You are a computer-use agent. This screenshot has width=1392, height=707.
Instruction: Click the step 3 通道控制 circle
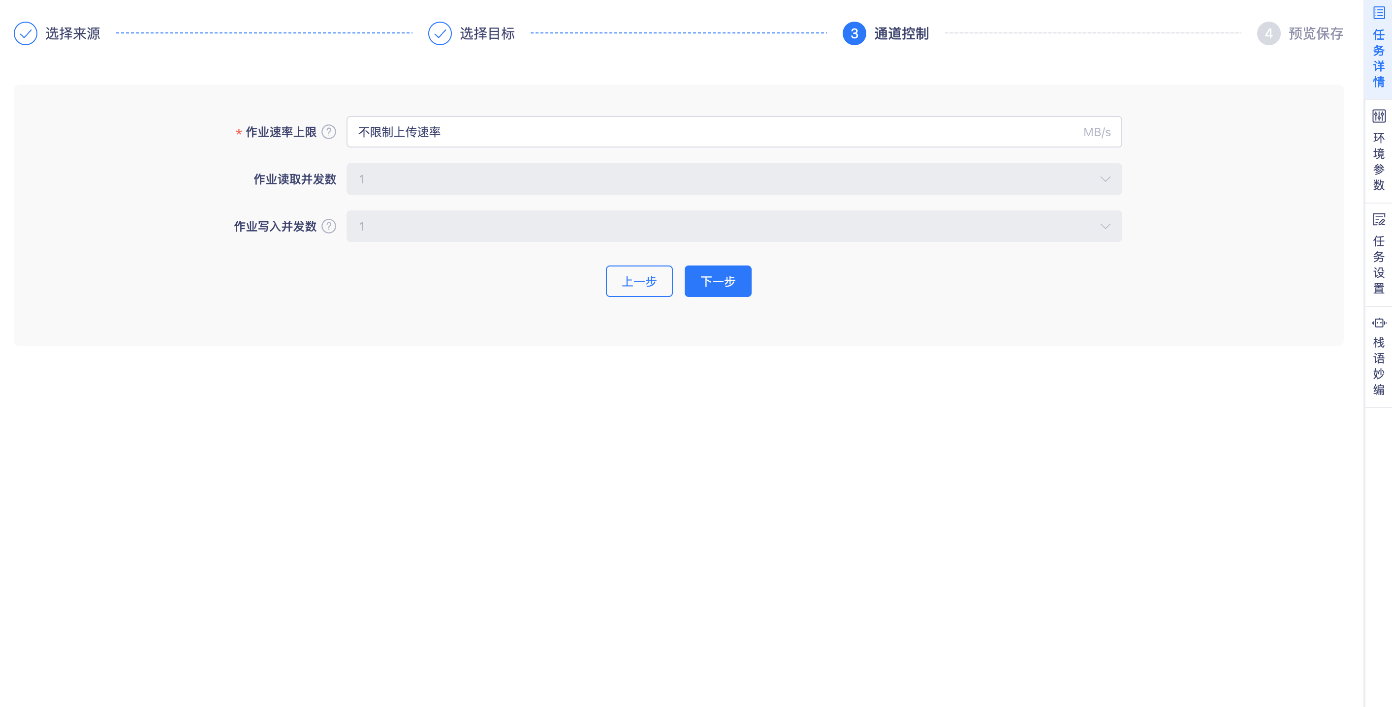click(854, 33)
